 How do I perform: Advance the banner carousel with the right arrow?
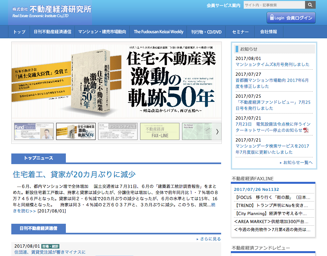pos(217,132)
